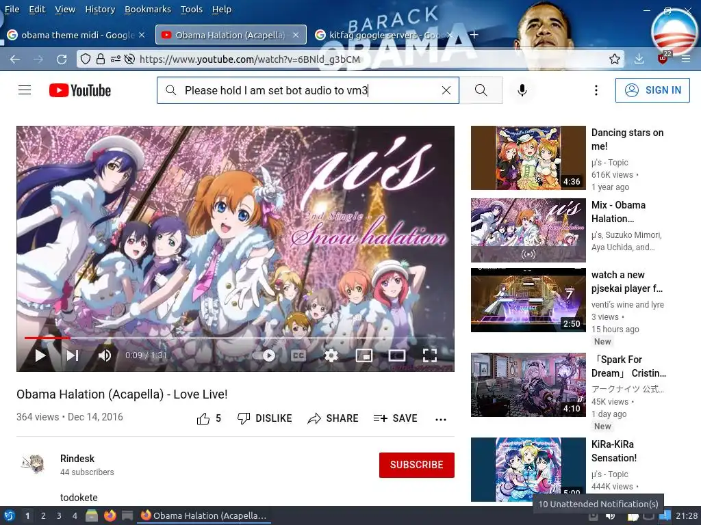Image resolution: width=701 pixels, height=525 pixels.
Task: Switch to theater mode
Action: pyautogui.click(x=397, y=355)
